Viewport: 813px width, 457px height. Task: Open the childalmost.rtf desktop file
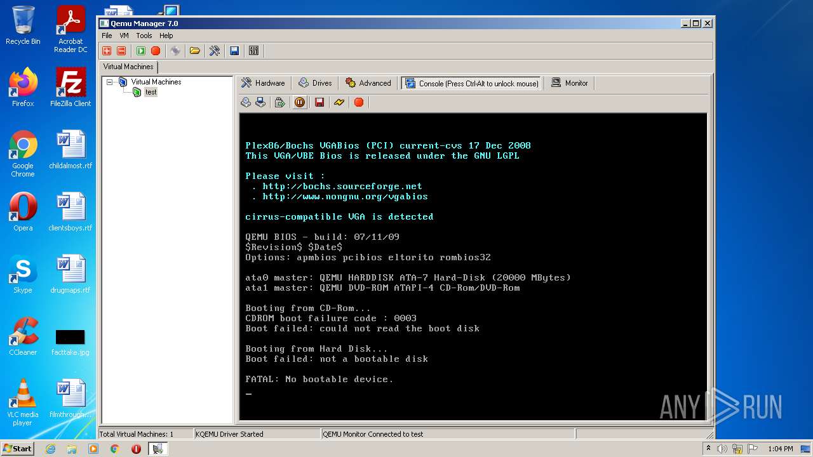click(x=71, y=150)
